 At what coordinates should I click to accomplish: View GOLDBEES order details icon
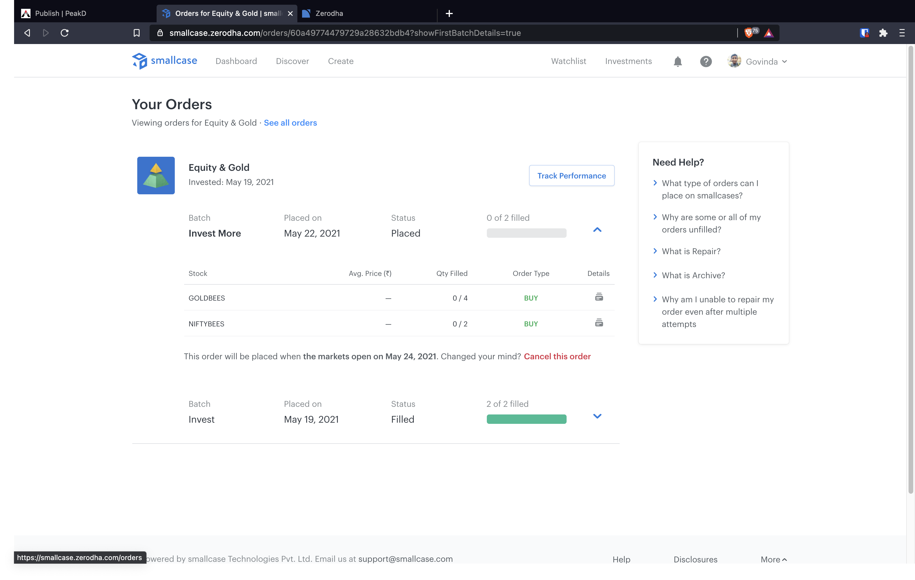599,297
